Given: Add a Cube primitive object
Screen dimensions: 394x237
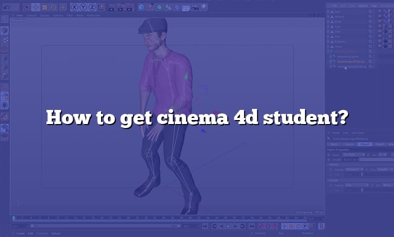Looking at the screenshot, I should point(141,8).
